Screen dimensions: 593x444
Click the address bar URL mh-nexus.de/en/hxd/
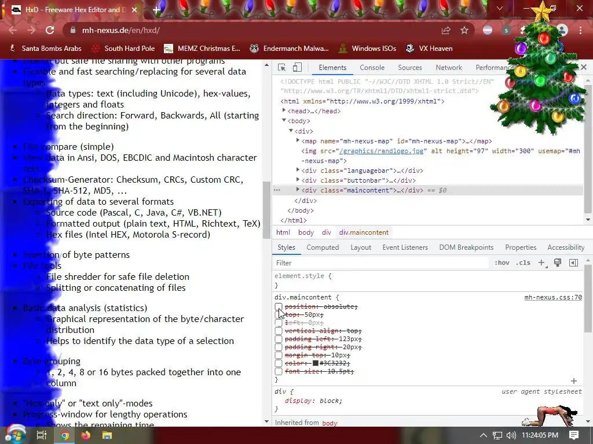tap(121, 30)
